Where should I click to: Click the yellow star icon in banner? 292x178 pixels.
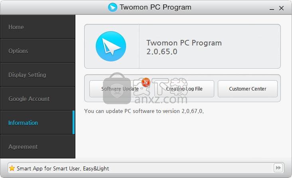click(x=12, y=168)
